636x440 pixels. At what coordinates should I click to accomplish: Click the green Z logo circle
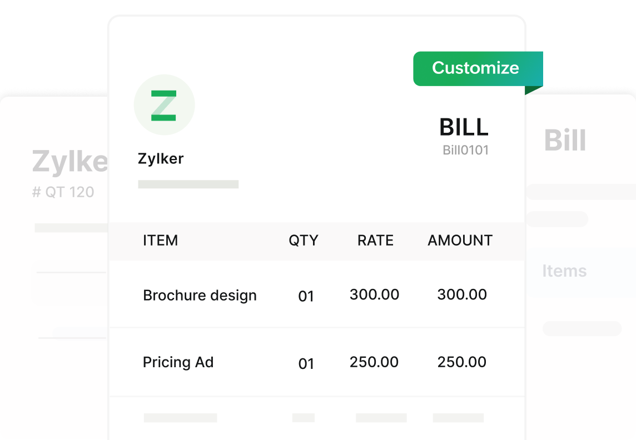pos(164,104)
